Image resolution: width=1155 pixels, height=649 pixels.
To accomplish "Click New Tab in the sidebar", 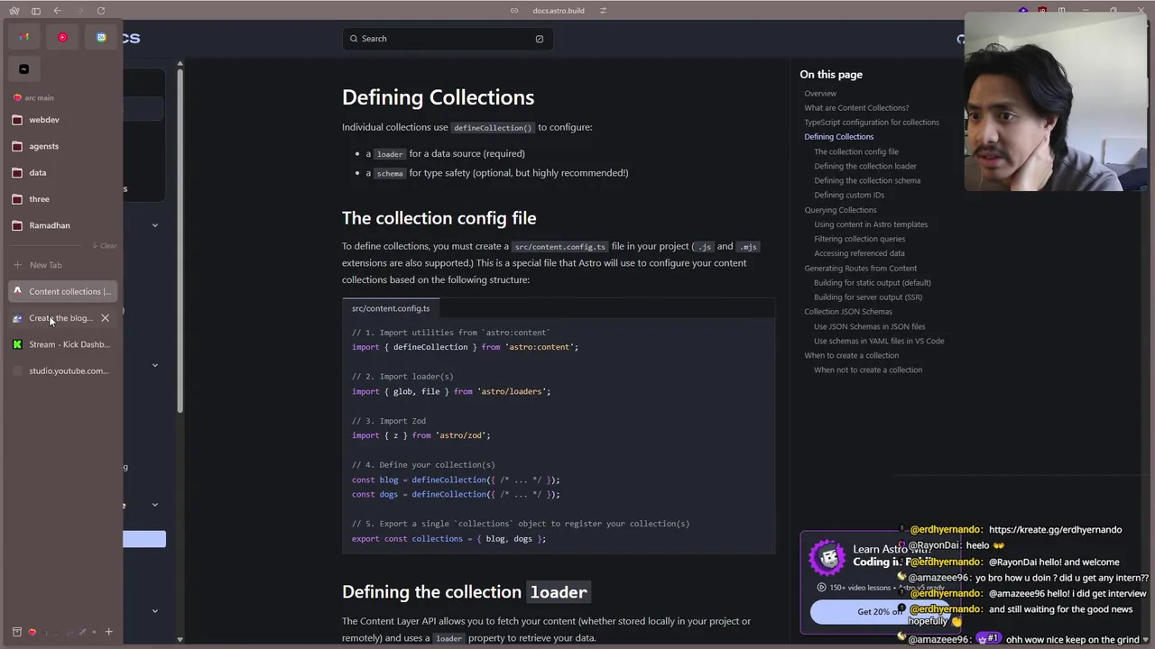I will (x=45, y=265).
